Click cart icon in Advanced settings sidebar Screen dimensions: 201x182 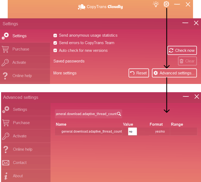coord(6,123)
